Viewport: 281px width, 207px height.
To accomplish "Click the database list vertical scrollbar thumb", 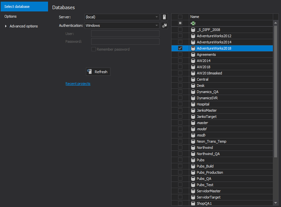I will (276, 91).
